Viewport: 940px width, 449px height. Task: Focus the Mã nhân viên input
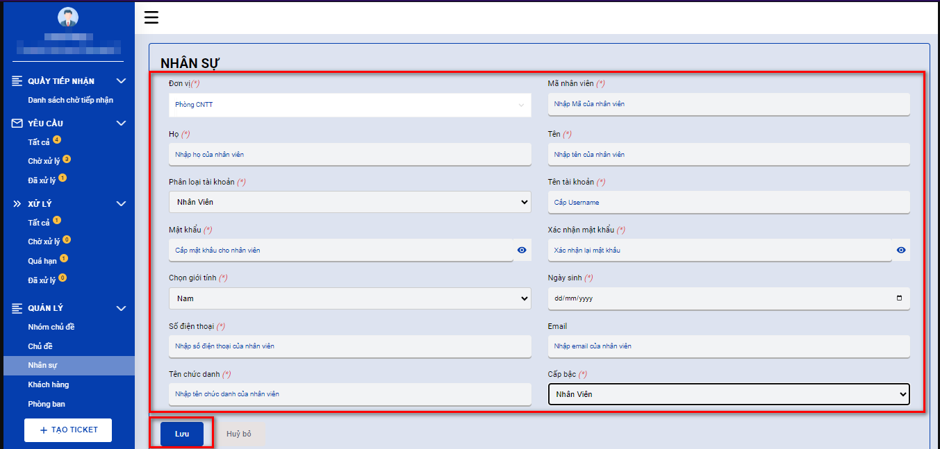(729, 104)
